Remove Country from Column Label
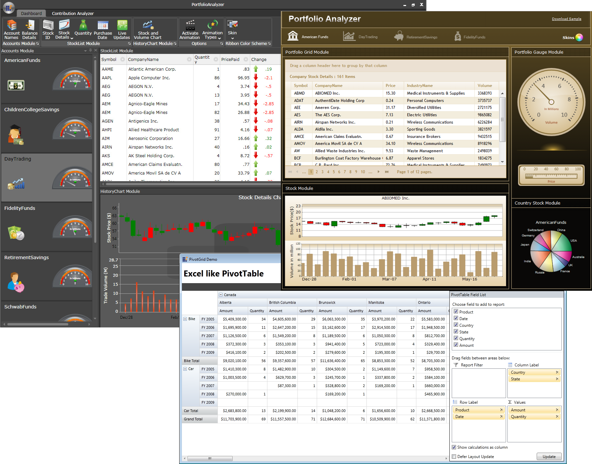 [x=557, y=372]
